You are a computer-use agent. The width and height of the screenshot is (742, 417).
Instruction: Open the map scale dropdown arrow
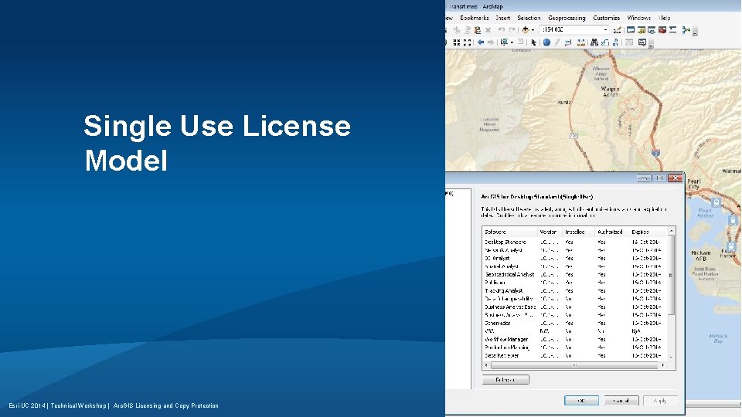(x=605, y=30)
